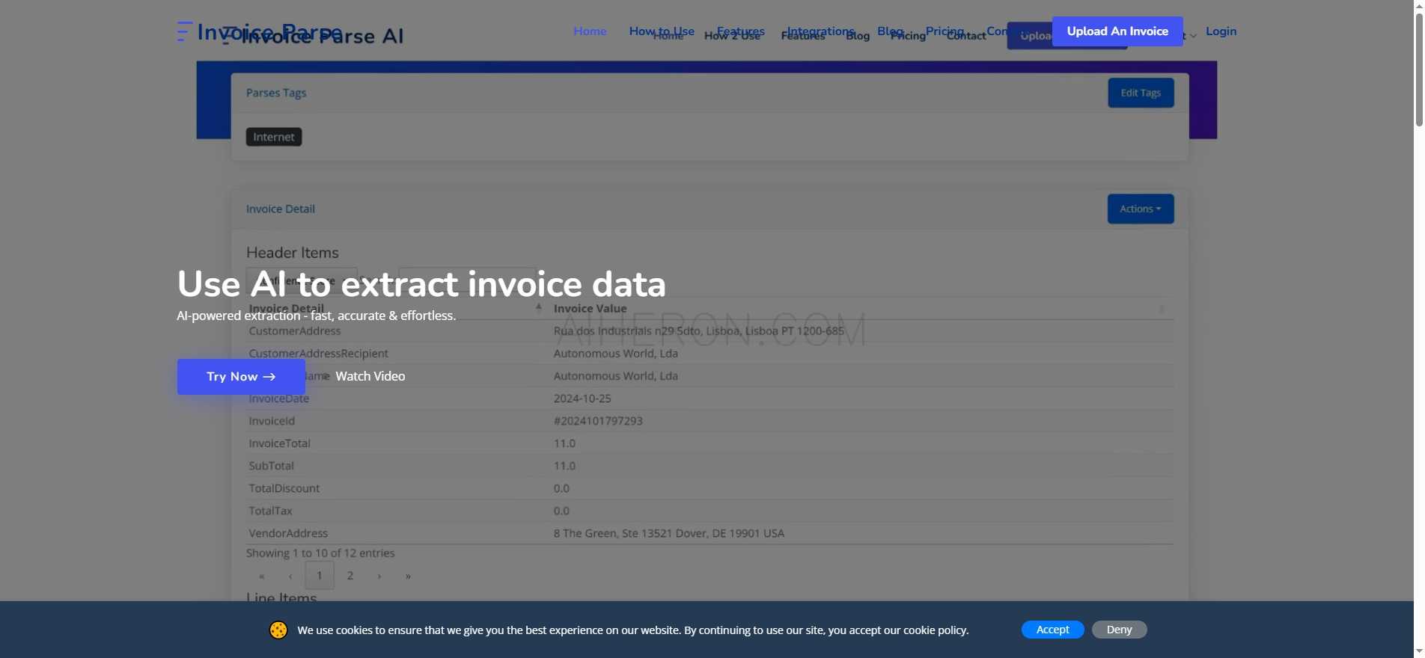Click the Invoice Value column header
1425x658 pixels.
pyautogui.click(x=590, y=308)
